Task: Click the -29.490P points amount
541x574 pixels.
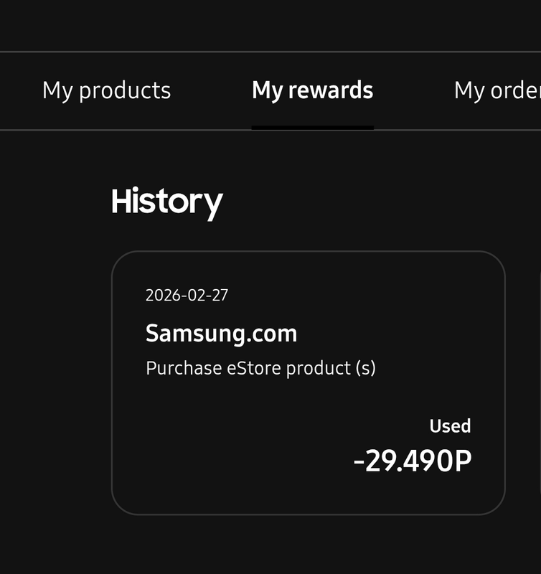Action: 413,461
